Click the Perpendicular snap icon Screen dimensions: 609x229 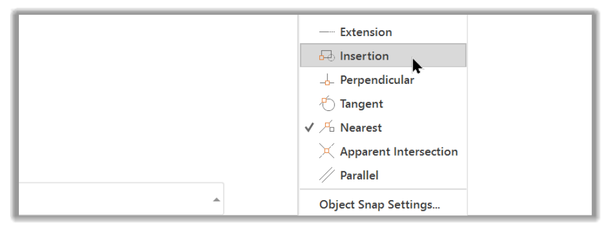[x=327, y=80]
